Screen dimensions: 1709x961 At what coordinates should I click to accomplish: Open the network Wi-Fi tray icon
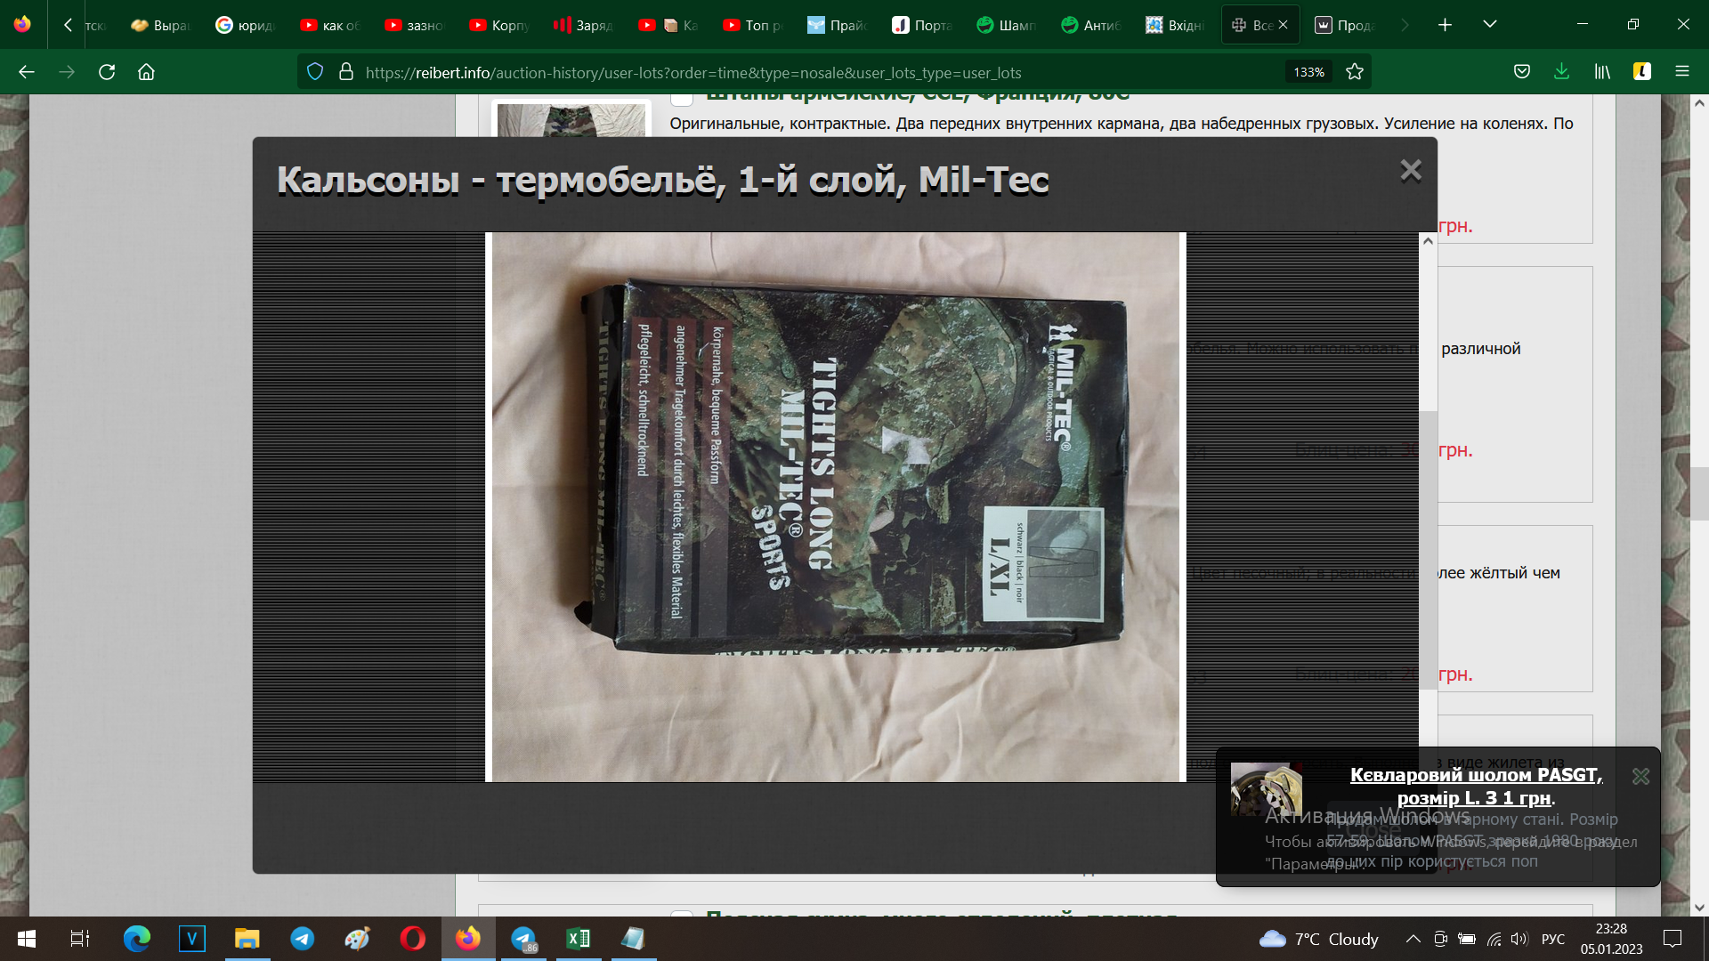[x=1494, y=939]
